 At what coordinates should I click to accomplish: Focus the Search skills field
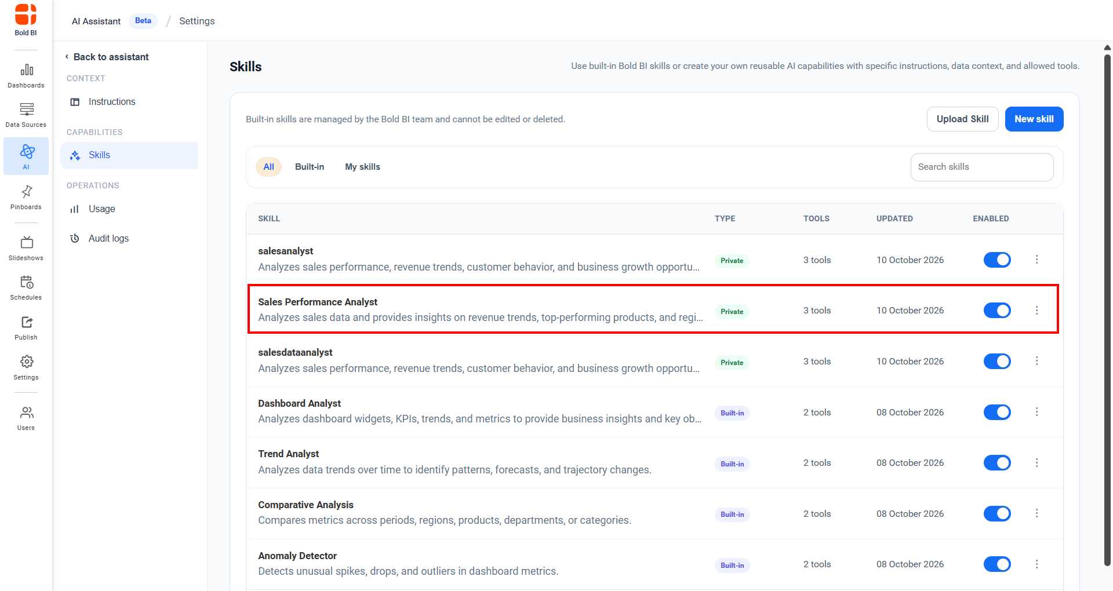click(x=982, y=167)
